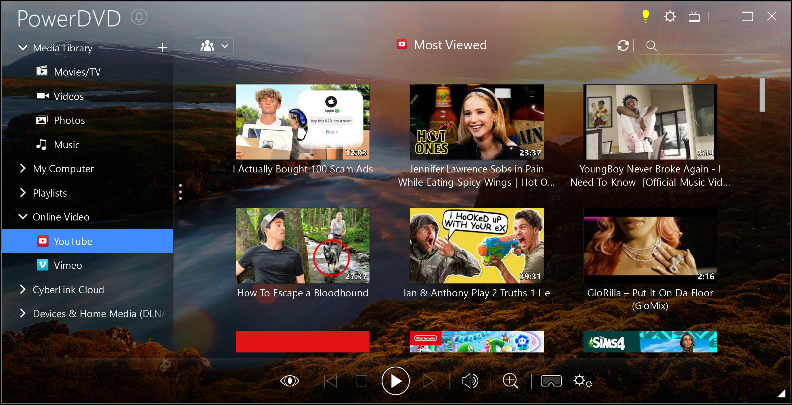Click the YouTube logo icon in sidebar
The width and height of the screenshot is (792, 405).
(x=43, y=241)
